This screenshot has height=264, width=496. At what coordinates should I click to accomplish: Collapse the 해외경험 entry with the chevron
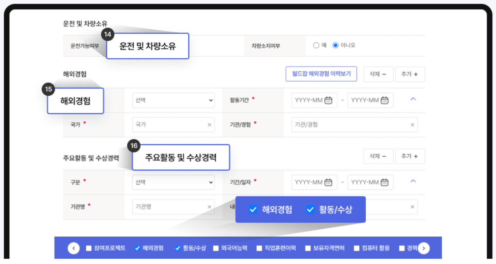[x=413, y=99]
